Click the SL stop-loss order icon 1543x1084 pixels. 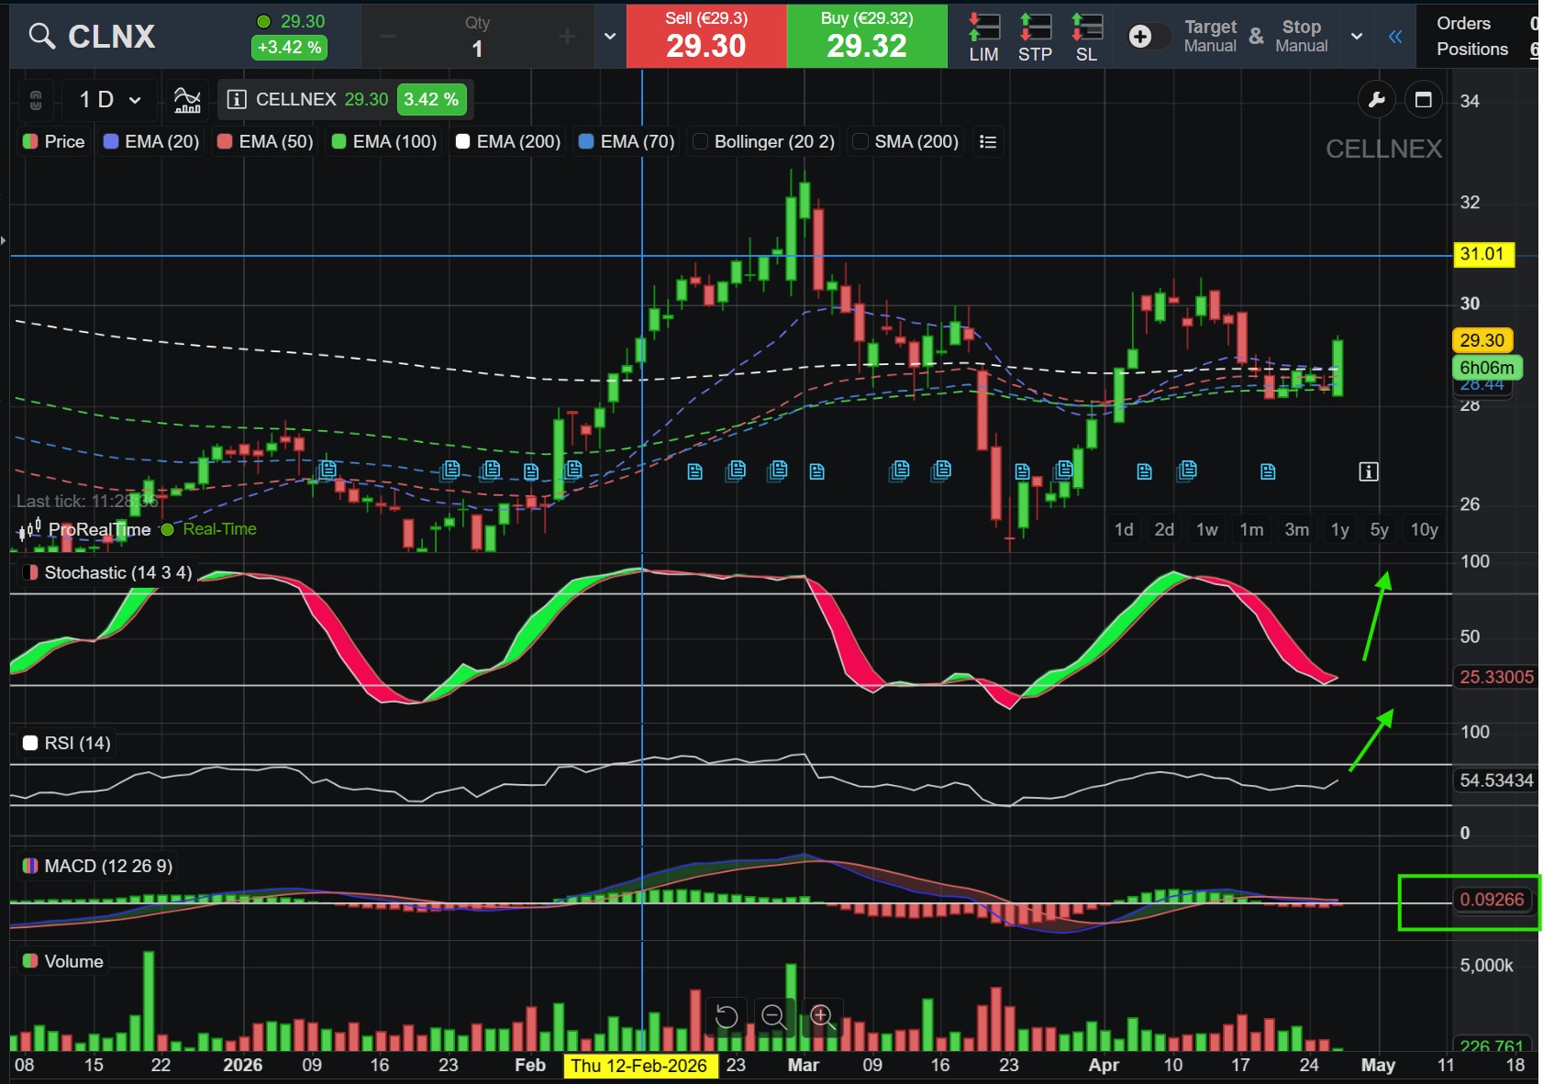coord(1086,37)
